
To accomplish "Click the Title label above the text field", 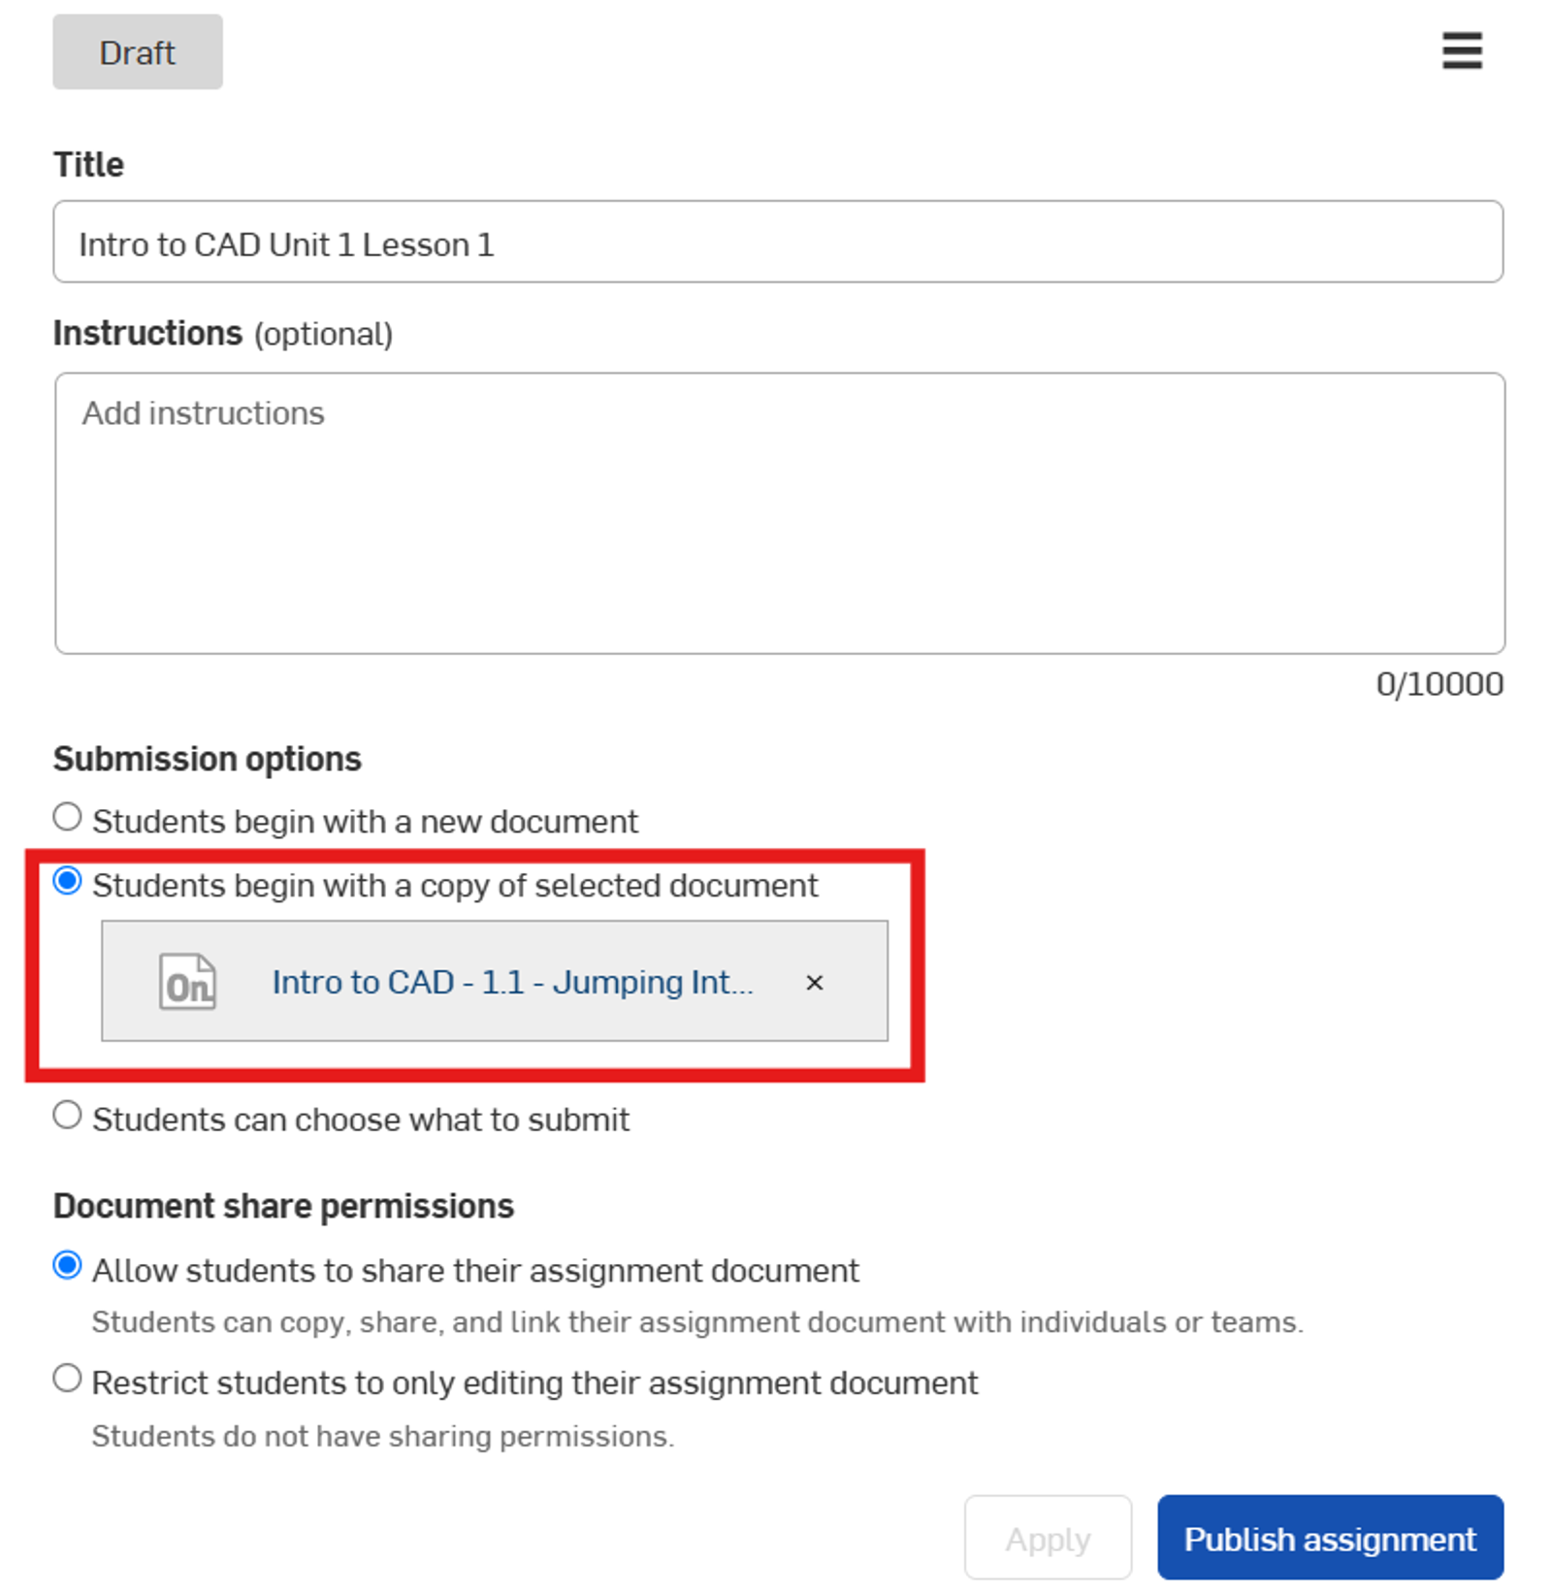I will click(87, 163).
